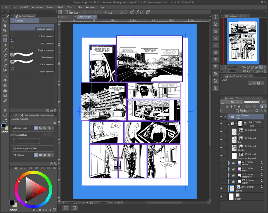268x213 pixels.
Task: Toggle visibility of the pencils layer
Action: click(x=222, y=163)
